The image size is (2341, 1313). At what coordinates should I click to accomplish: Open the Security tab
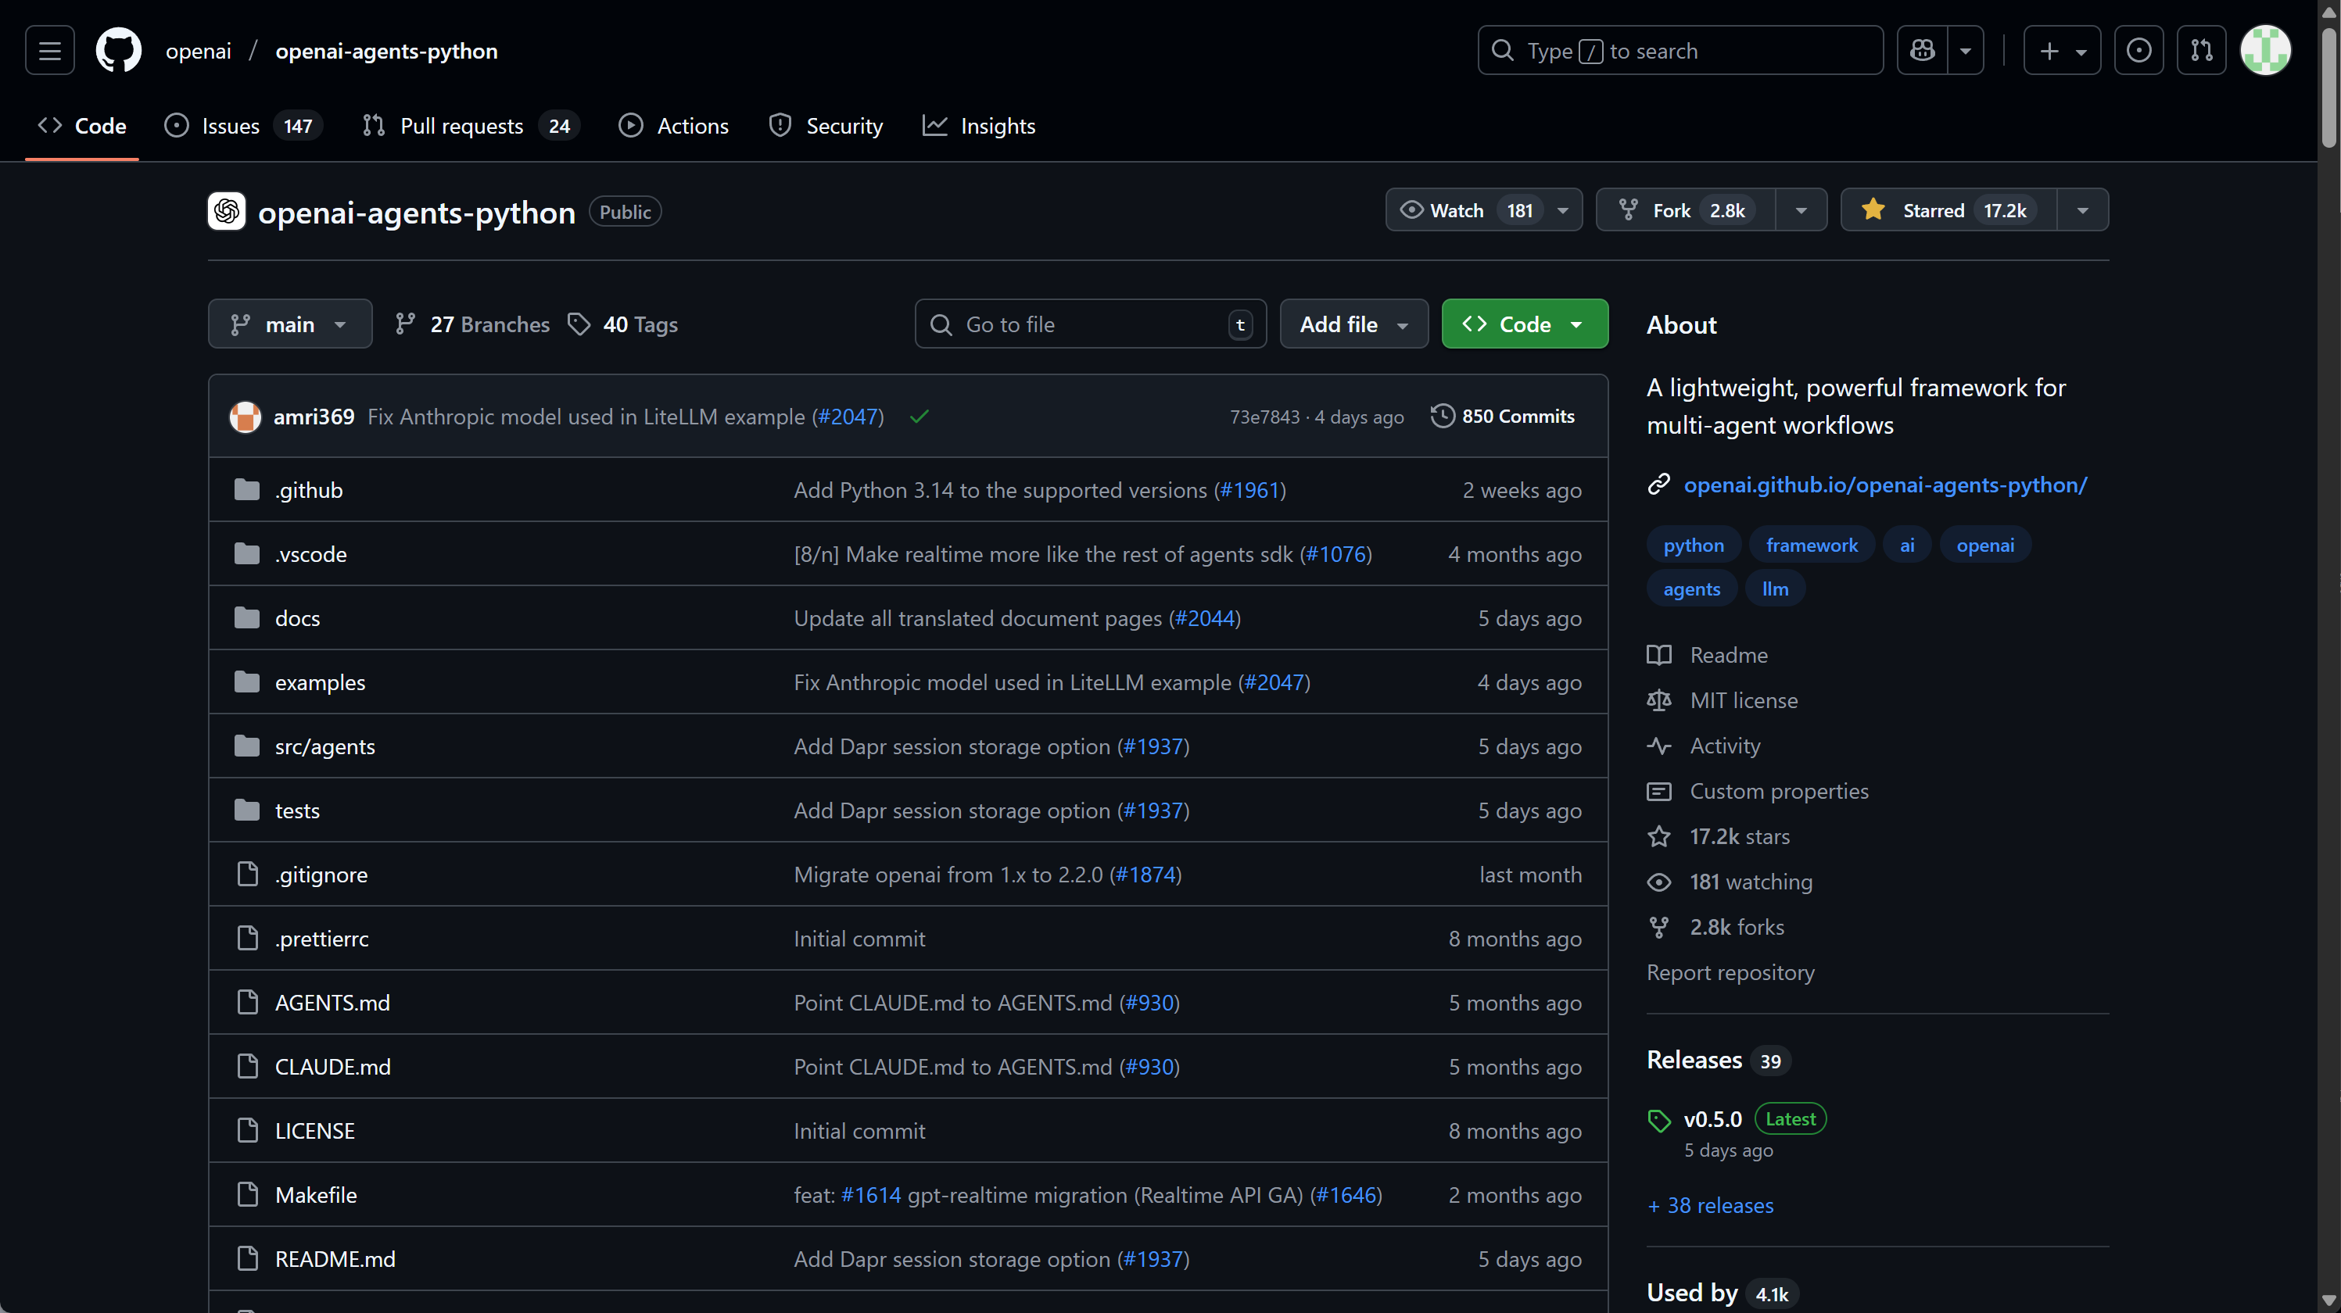825,127
